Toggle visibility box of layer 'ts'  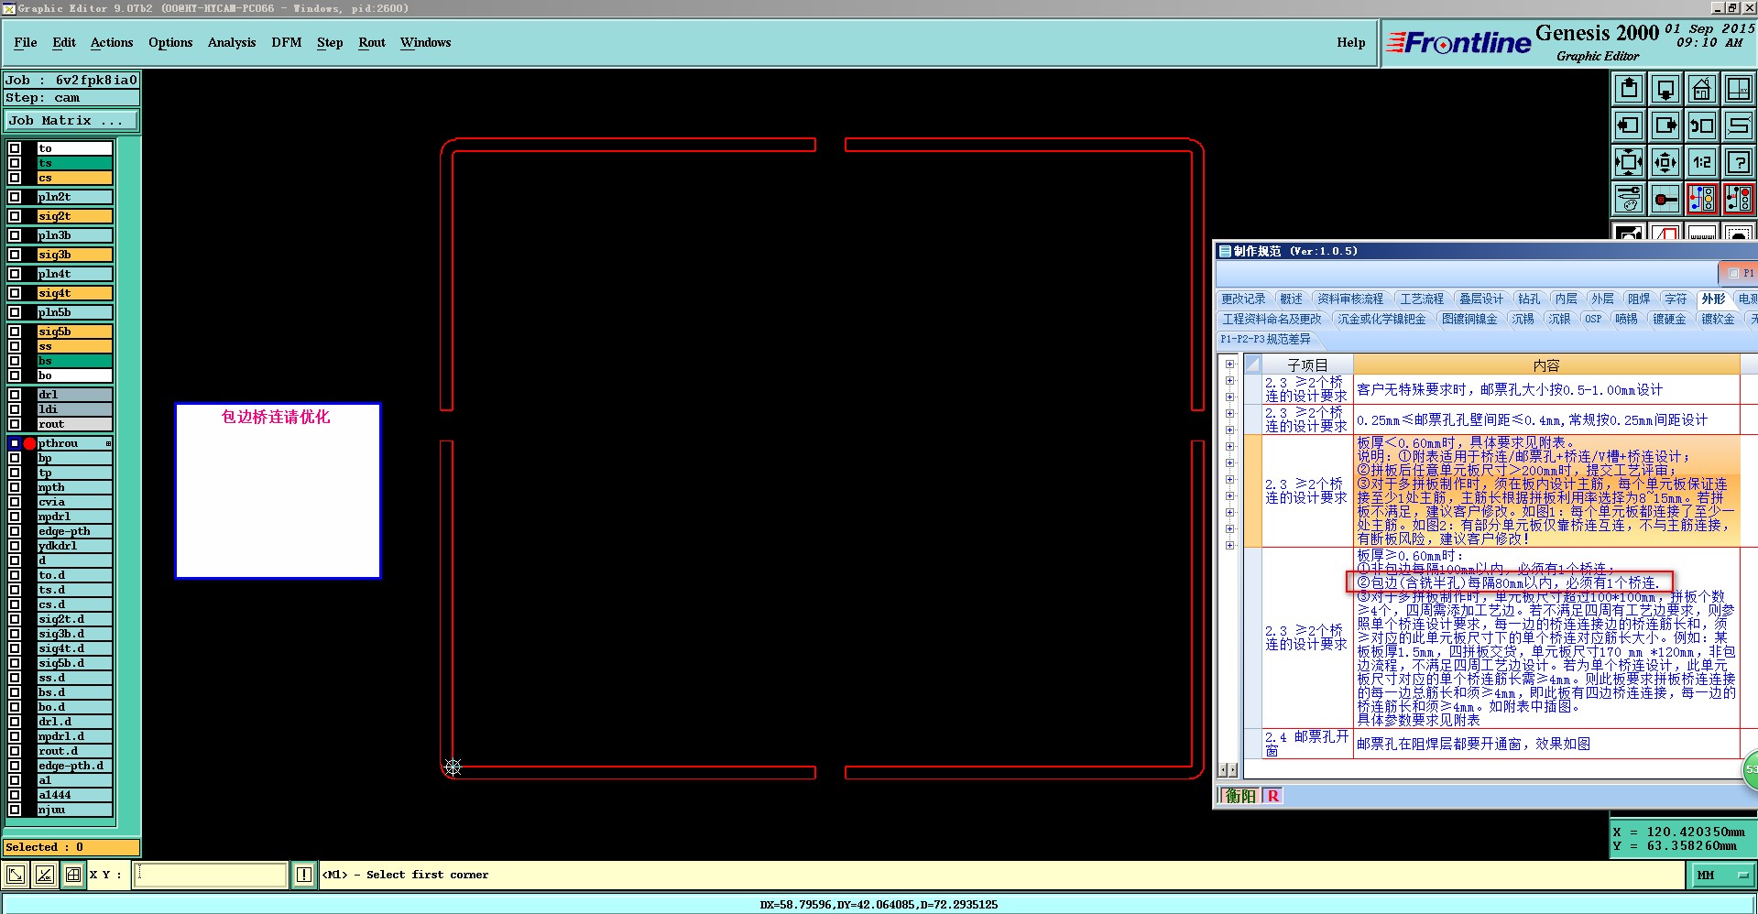pos(15,163)
